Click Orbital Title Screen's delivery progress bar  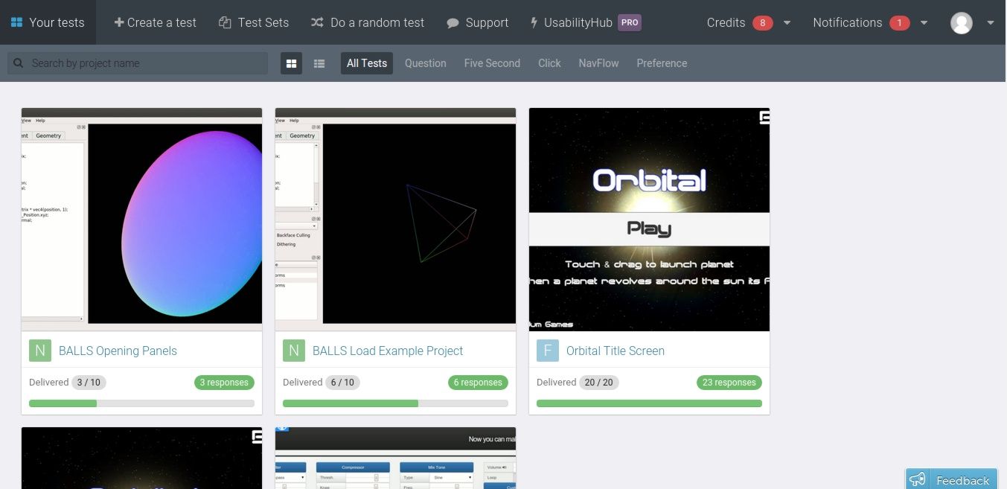(x=648, y=403)
